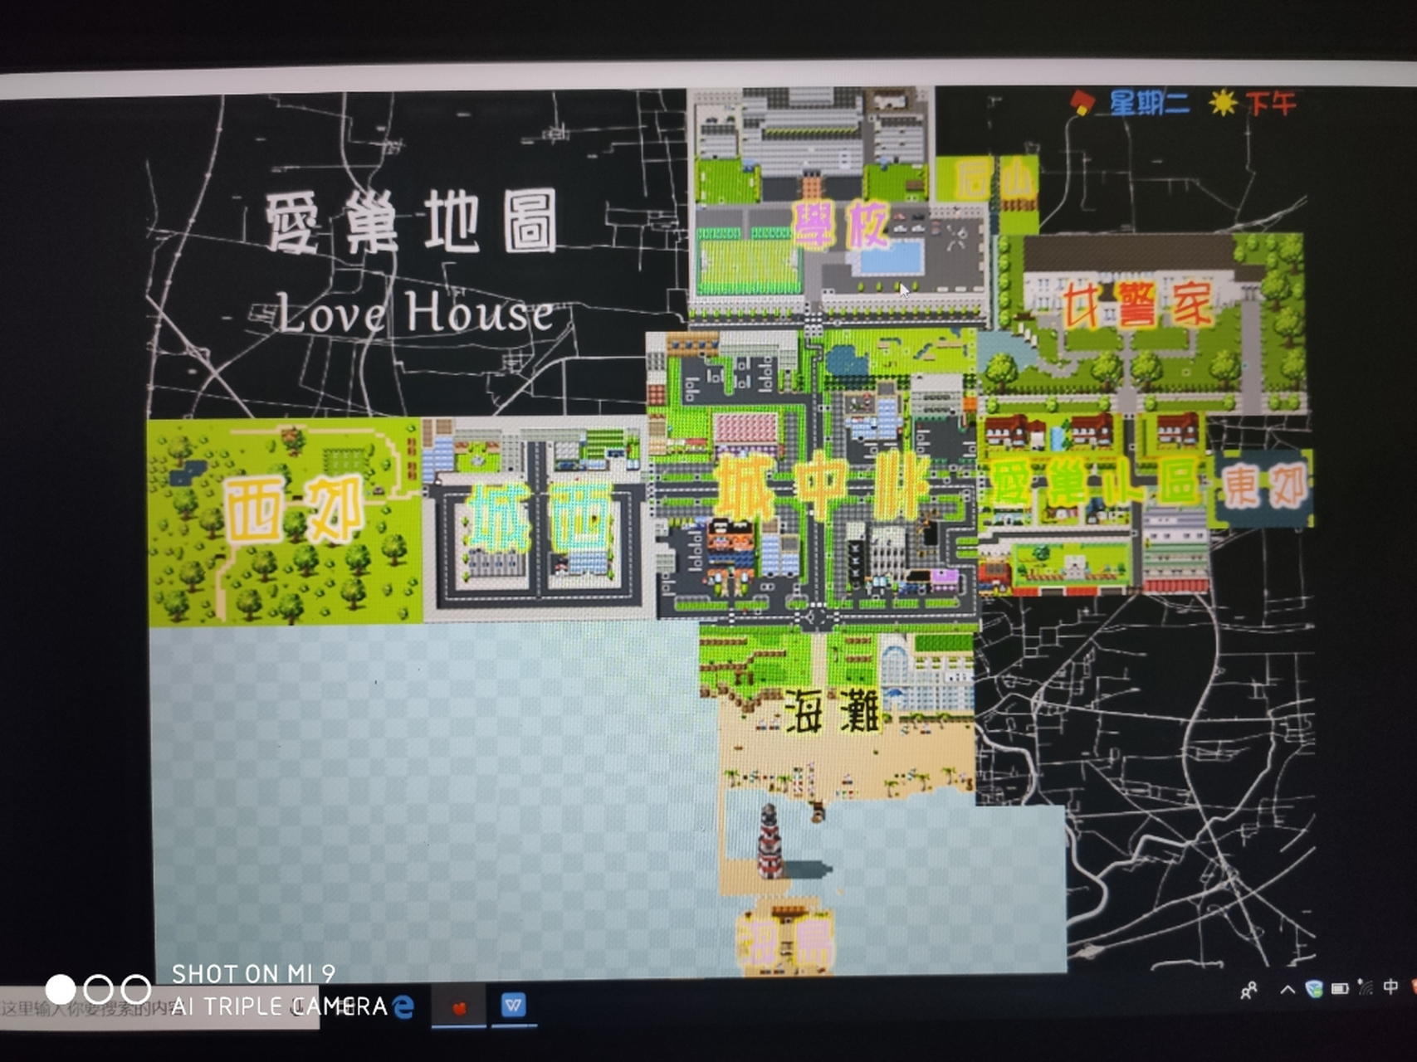Show hidden icons via the taskbar chevron
Viewport: 1417px width, 1062px height.
[x=1288, y=990]
